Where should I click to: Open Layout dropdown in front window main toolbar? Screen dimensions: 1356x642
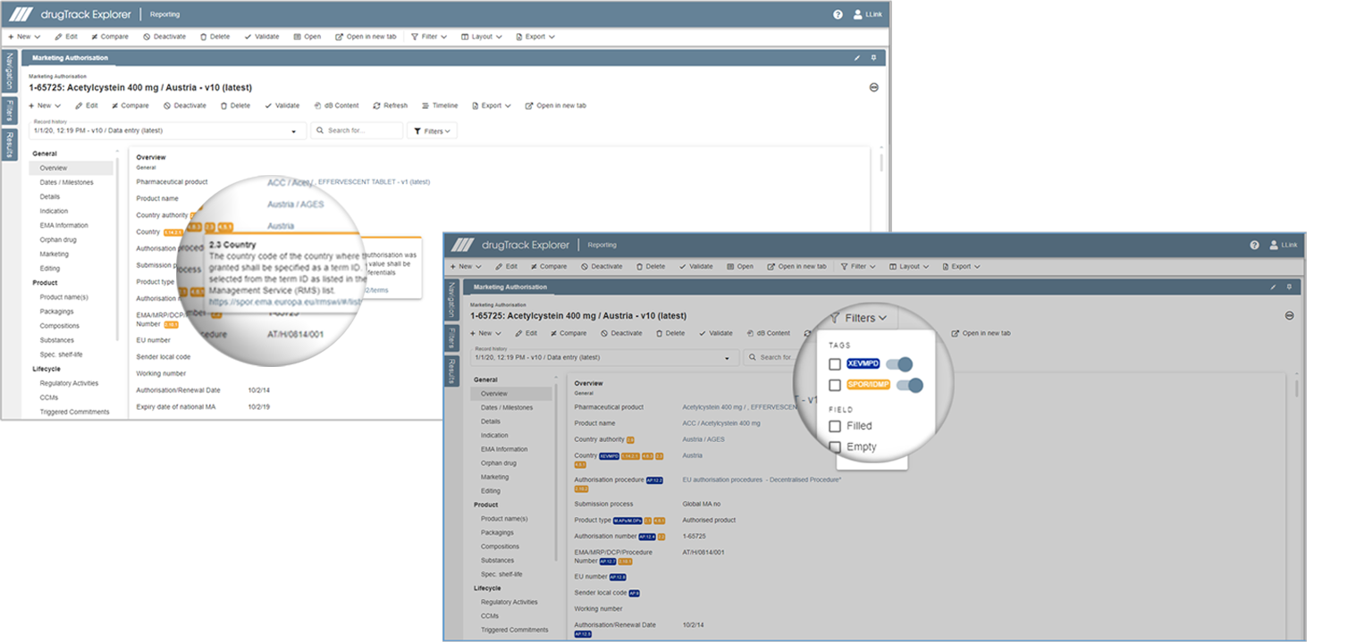(x=910, y=266)
